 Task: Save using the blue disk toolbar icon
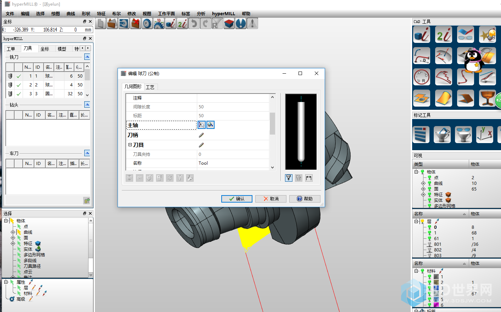124,24
